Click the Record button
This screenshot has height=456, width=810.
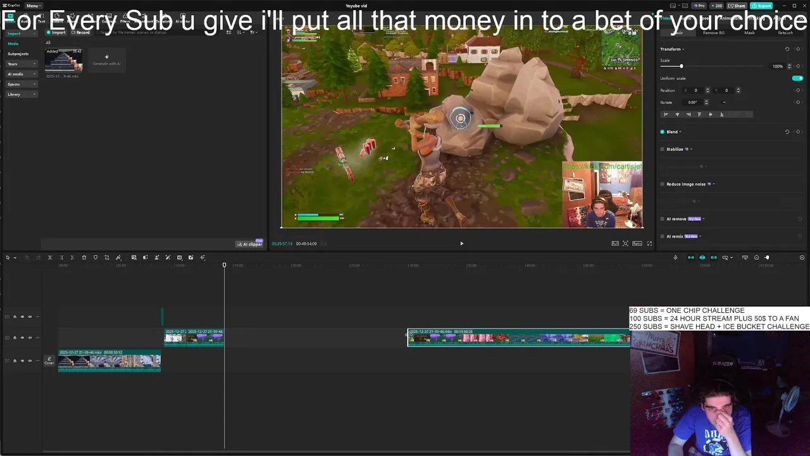click(x=81, y=33)
